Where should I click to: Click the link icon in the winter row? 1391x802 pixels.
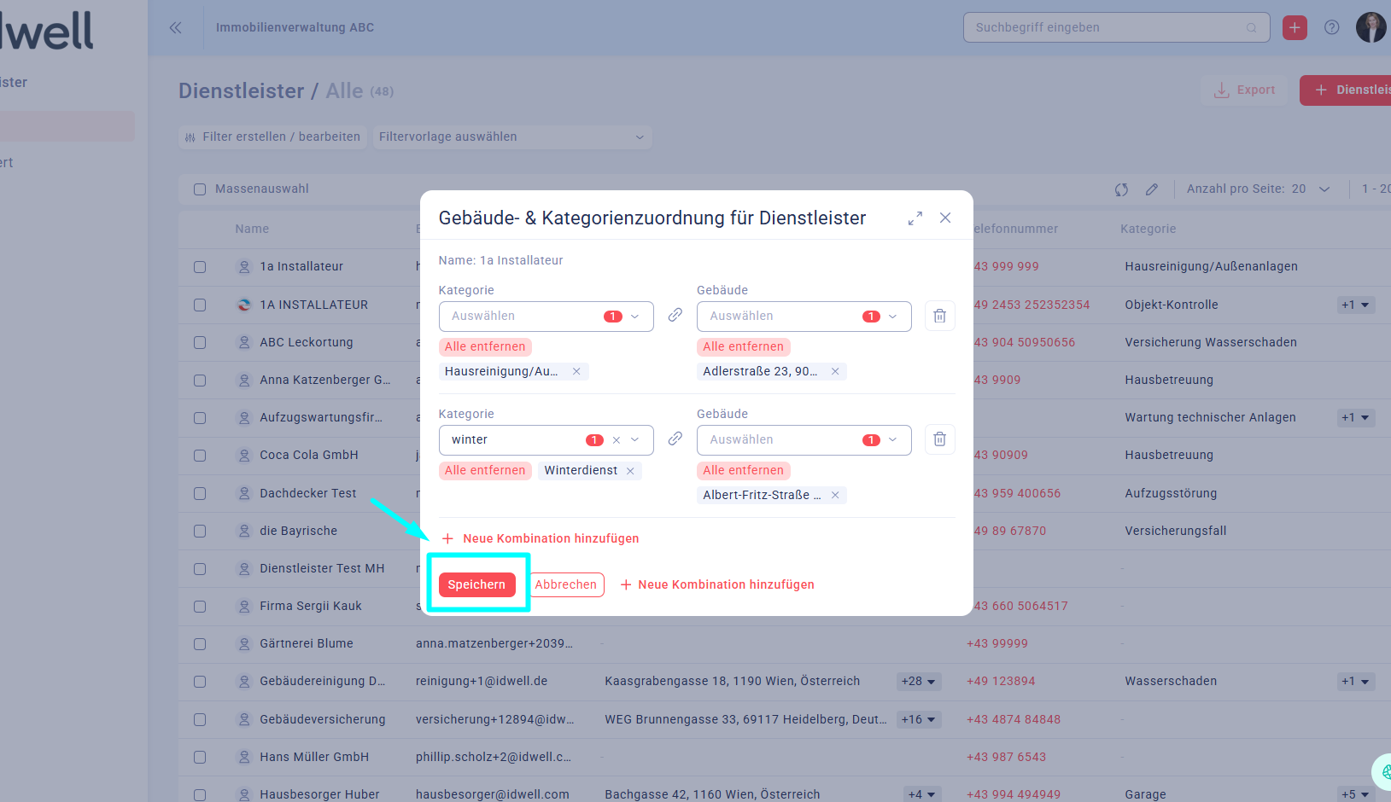[675, 439]
